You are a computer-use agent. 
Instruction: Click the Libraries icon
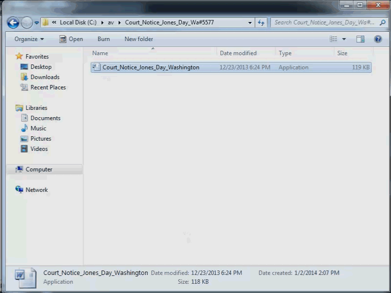coord(19,108)
